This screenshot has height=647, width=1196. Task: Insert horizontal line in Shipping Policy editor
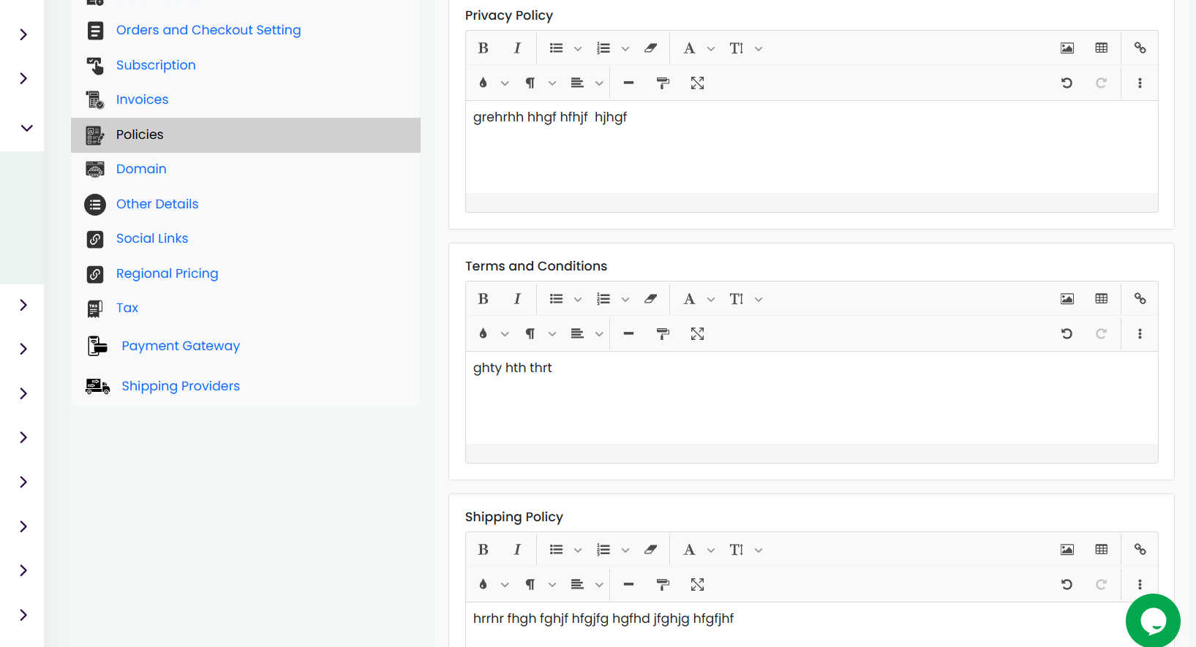(628, 585)
